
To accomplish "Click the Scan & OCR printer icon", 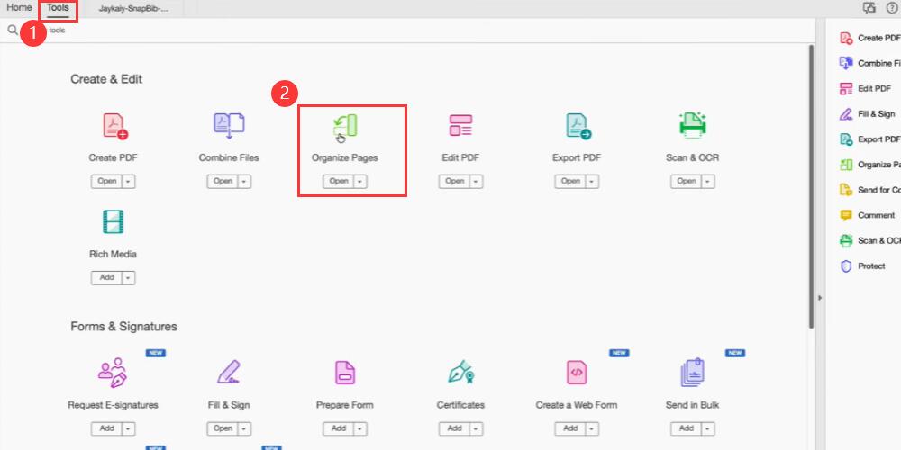I will tap(692, 126).
